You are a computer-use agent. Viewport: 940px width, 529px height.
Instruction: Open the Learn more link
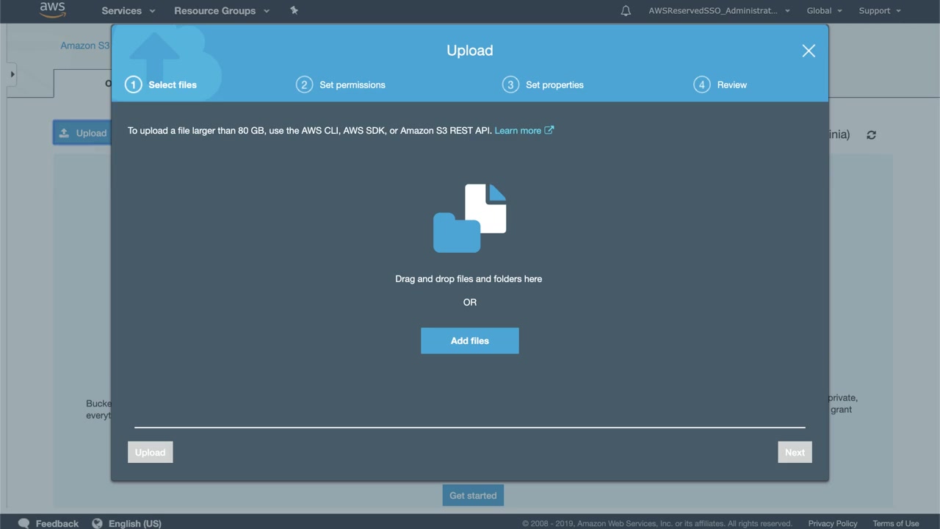coord(518,131)
